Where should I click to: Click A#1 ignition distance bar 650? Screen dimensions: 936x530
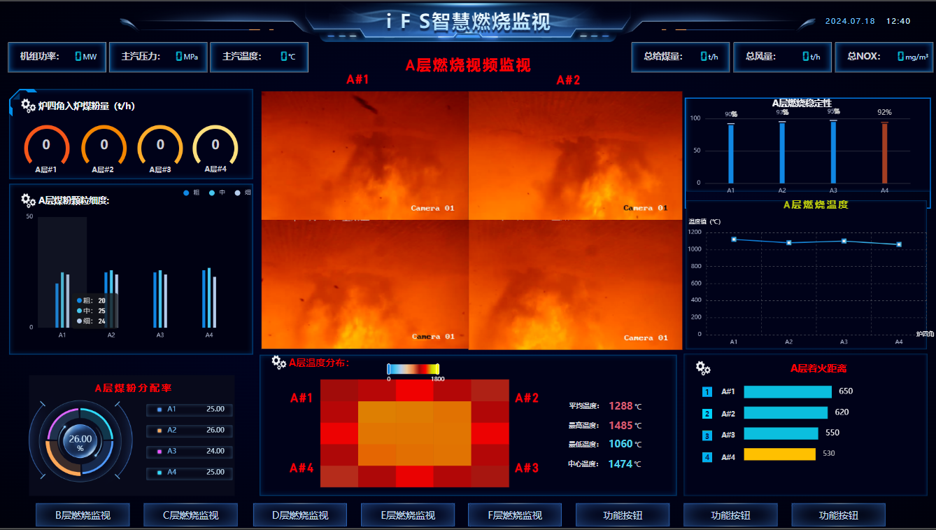[x=787, y=392]
